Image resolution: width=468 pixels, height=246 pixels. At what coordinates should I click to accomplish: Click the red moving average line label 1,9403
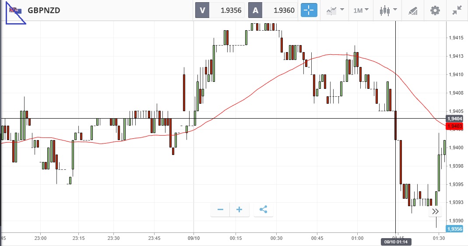coord(455,127)
